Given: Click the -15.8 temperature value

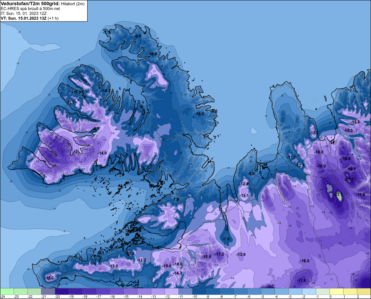Looking at the screenshot, I should pos(206,257).
